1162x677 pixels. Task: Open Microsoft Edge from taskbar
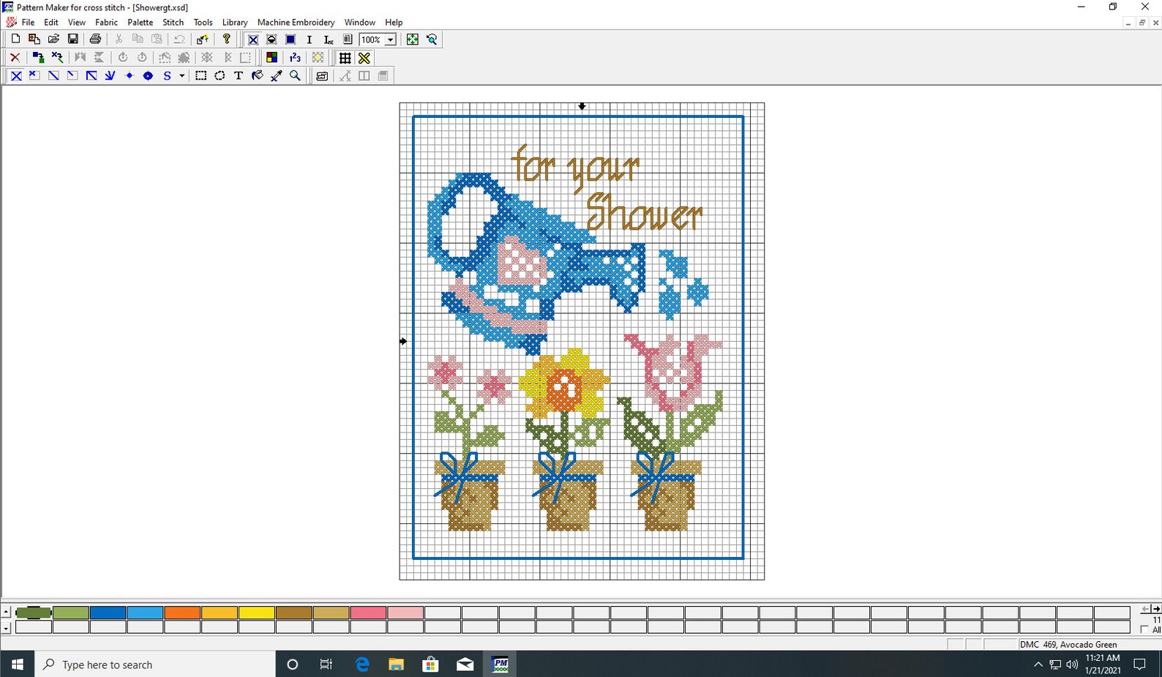click(362, 664)
